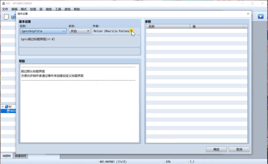Open the 编辑 menu
The height and width of the screenshot is (164, 268).
coord(14,9)
